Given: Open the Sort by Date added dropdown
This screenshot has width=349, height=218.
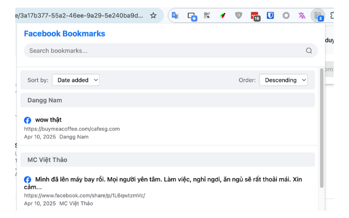Looking at the screenshot, I should click(x=76, y=80).
